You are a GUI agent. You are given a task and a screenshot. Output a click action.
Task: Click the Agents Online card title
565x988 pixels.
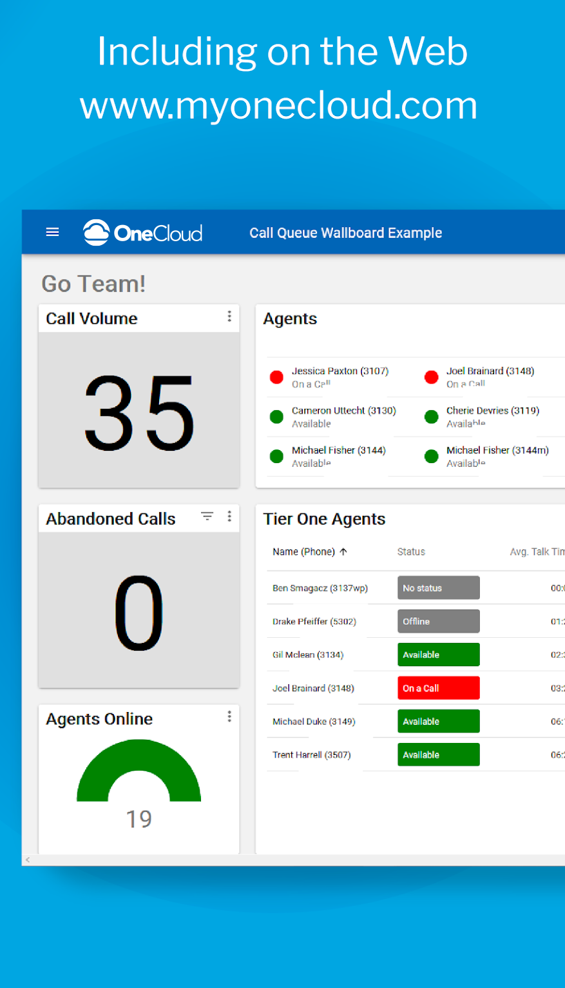(x=99, y=718)
